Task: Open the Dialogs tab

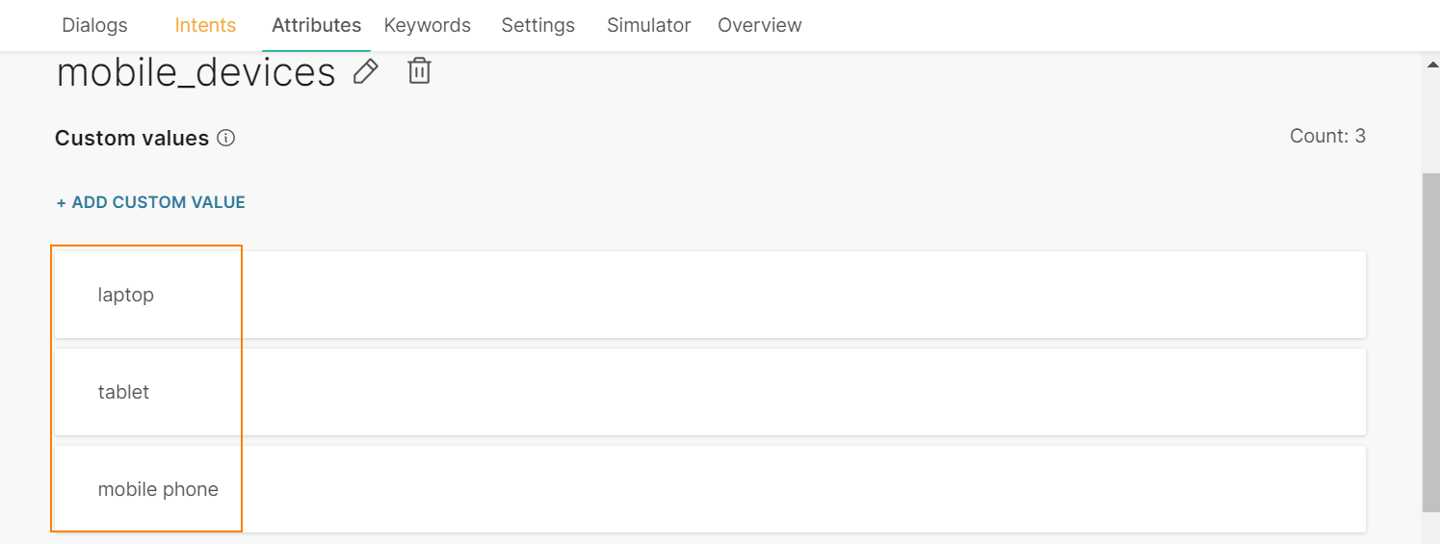Action: click(94, 25)
